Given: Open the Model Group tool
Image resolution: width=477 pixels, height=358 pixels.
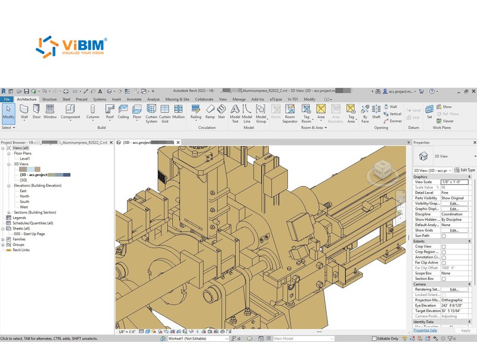Looking at the screenshot, I should [261, 113].
